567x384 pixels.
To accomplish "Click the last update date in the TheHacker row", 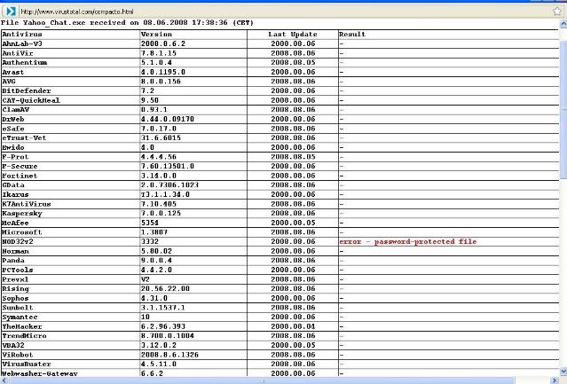I will coord(293,326).
